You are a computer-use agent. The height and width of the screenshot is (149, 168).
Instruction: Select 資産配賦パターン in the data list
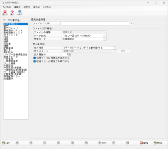tap(13, 76)
